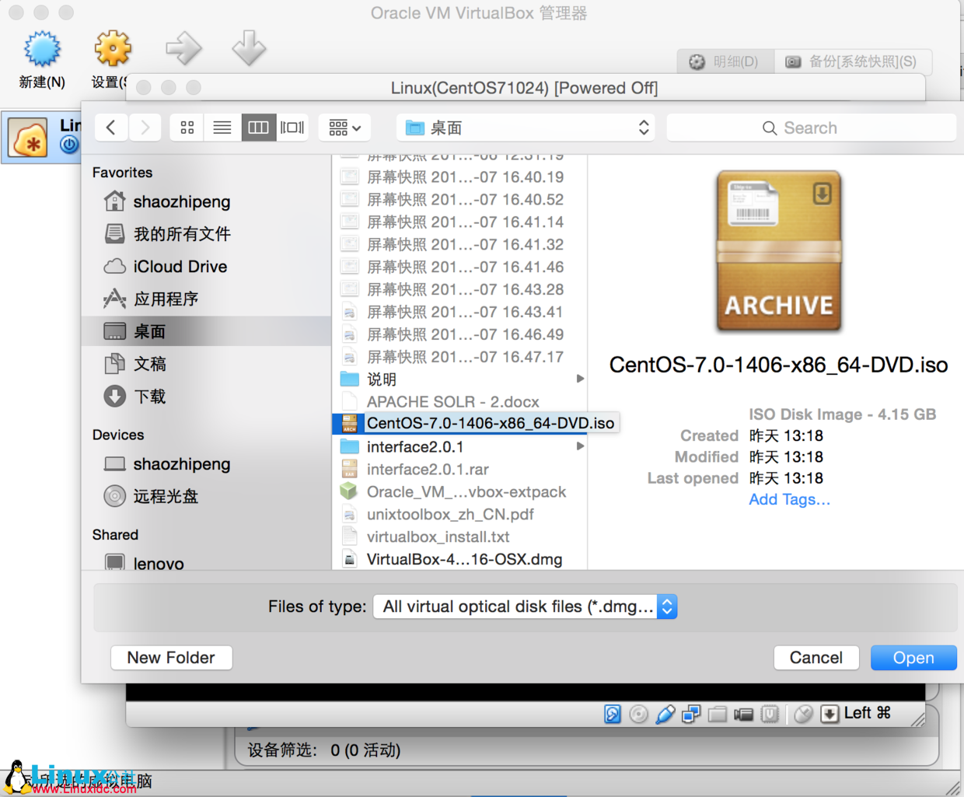Select 屏幕快照 file ending 16.41.32
964x797 pixels.
pos(459,245)
